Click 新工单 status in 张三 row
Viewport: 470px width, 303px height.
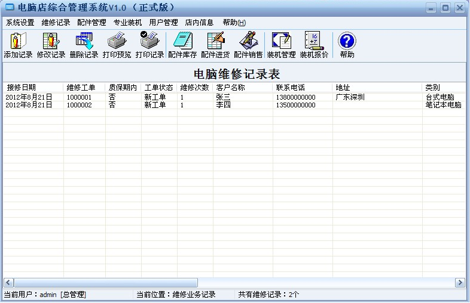tap(155, 97)
